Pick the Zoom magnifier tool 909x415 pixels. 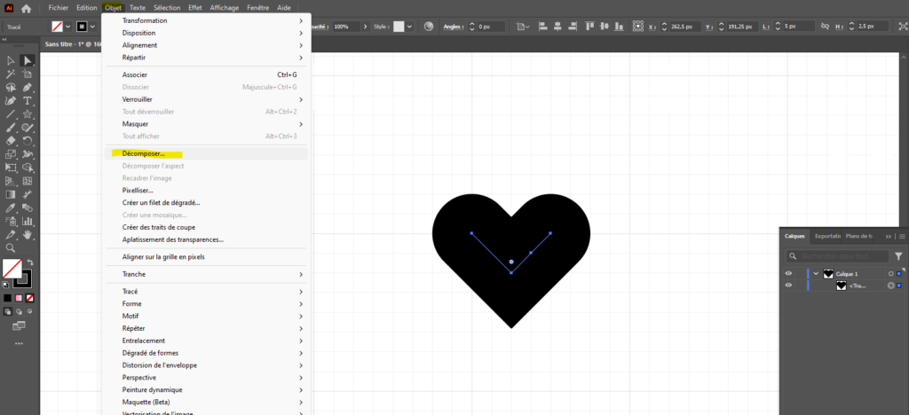tap(11, 248)
